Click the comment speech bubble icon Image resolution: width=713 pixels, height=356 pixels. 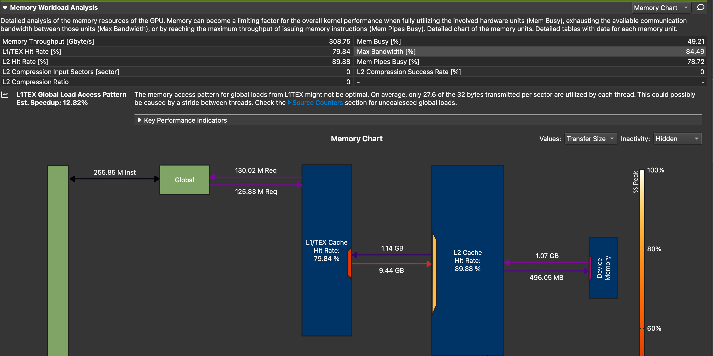point(701,8)
